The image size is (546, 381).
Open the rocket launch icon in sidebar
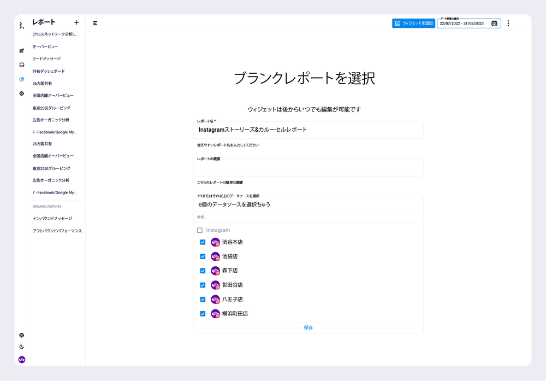(22, 51)
